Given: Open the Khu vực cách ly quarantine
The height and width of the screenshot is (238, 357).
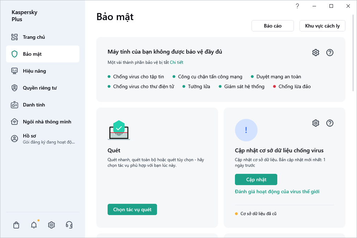Looking at the screenshot, I should tap(322, 25).
